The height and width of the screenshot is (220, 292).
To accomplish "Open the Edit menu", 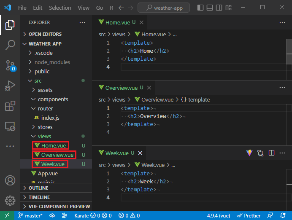I will 38,8.
